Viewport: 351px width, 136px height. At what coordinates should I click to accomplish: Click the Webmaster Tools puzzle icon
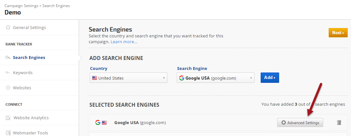(8, 133)
